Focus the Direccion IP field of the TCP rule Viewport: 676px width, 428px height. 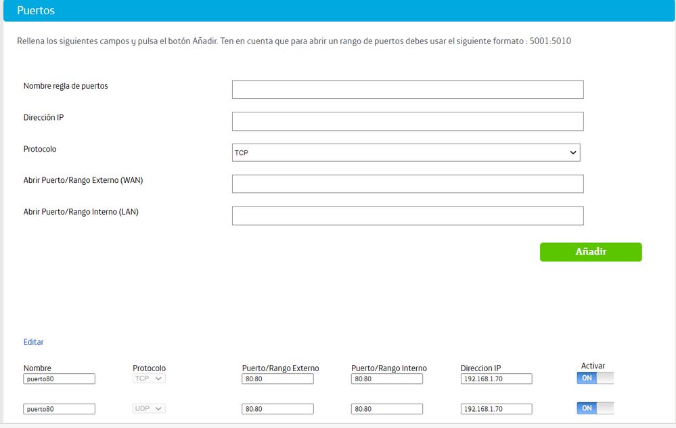click(x=496, y=379)
